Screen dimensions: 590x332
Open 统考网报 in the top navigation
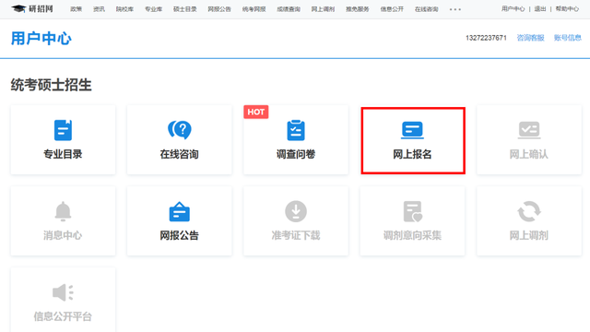click(x=254, y=9)
